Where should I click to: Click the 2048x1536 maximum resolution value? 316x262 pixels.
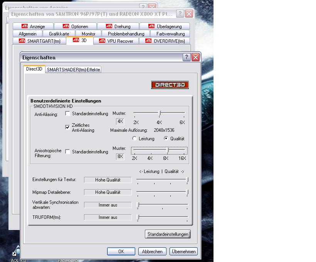pyautogui.click(x=164, y=130)
